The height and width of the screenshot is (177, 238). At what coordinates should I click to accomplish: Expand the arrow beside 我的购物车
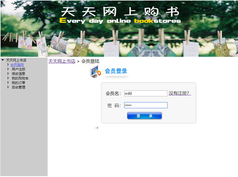tap(8, 78)
